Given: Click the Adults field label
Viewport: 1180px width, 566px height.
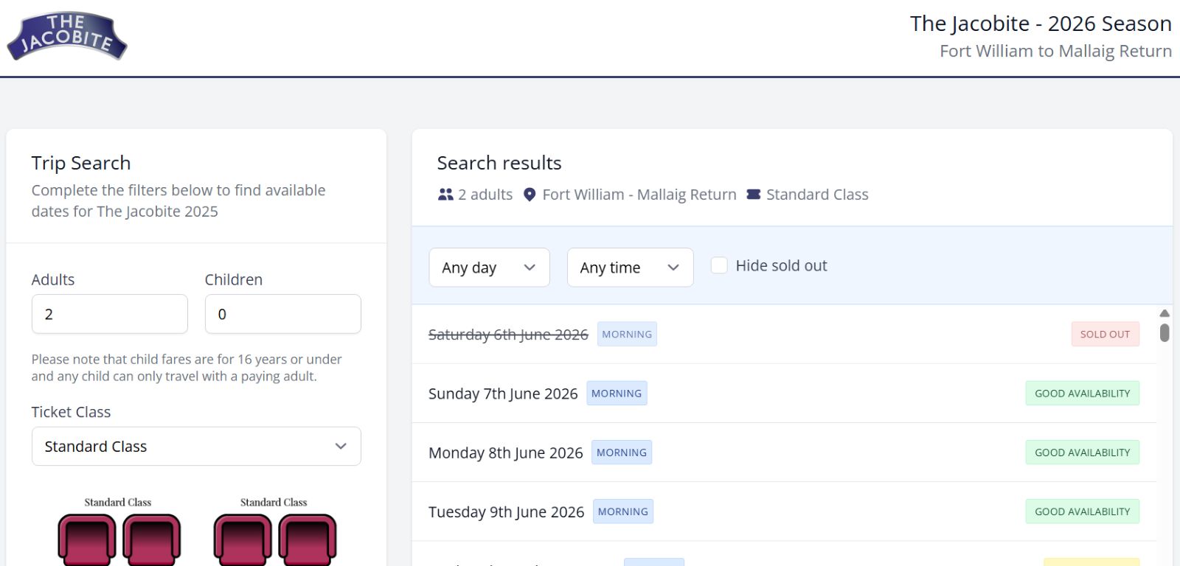Looking at the screenshot, I should click(x=53, y=279).
